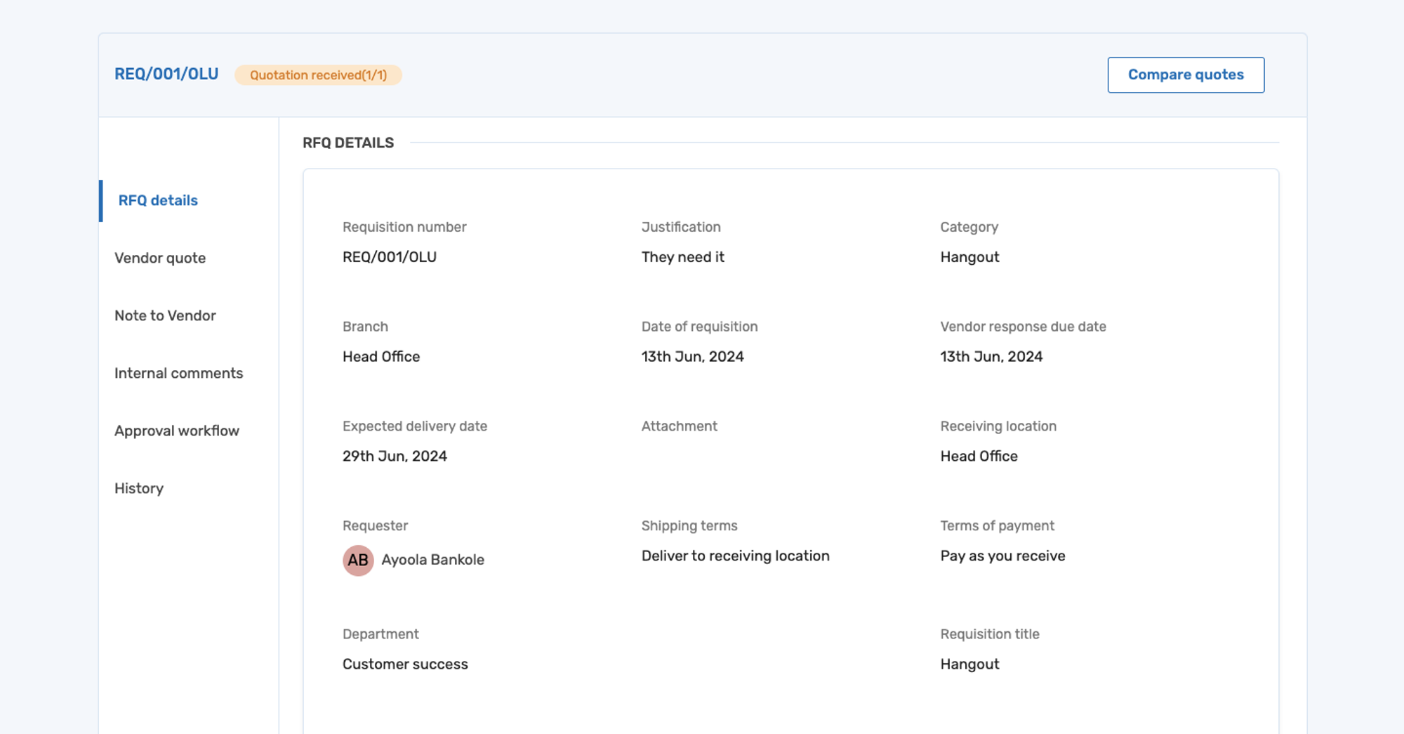The width and height of the screenshot is (1404, 734).
Task: Click the REQ/001/OLU header link
Action: click(x=166, y=73)
